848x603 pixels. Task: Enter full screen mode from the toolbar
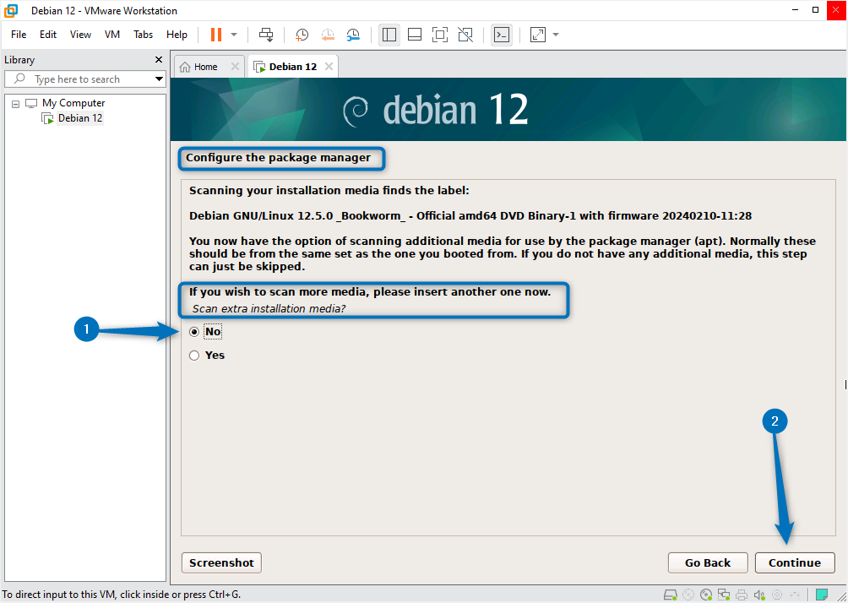(439, 35)
